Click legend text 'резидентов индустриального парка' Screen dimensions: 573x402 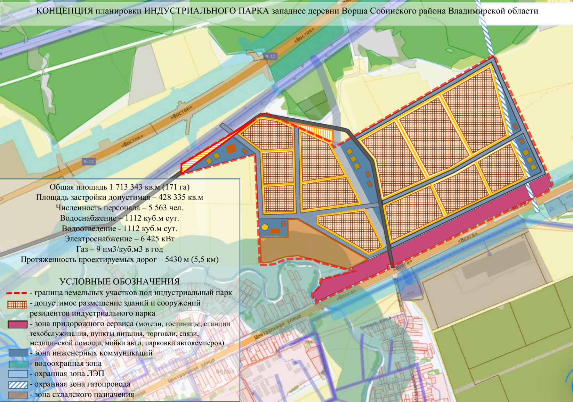pos(92,313)
